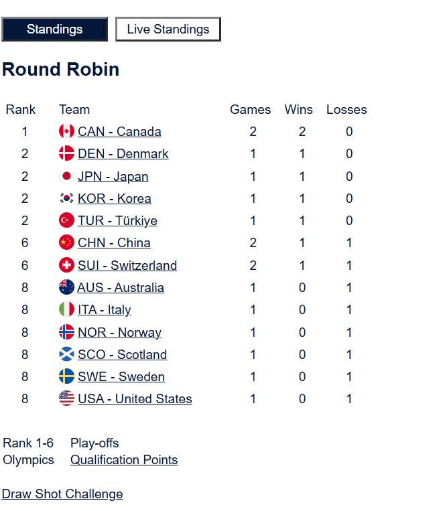Image resolution: width=445 pixels, height=511 pixels.
Task: Open the CAN - Canada team link
Action: click(119, 132)
